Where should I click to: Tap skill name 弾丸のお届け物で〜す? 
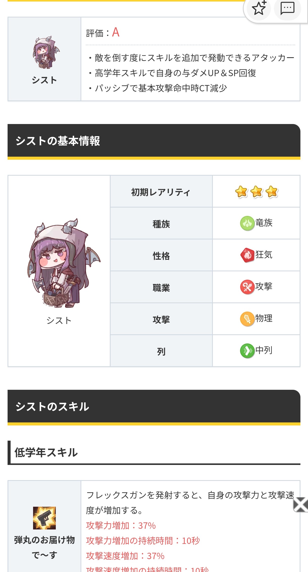(x=44, y=547)
